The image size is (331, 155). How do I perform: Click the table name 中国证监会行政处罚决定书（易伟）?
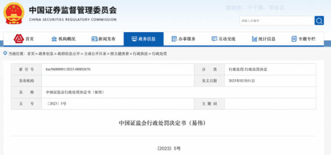click(75, 92)
